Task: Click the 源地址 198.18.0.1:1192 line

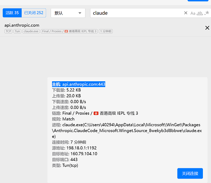Action: (74, 148)
